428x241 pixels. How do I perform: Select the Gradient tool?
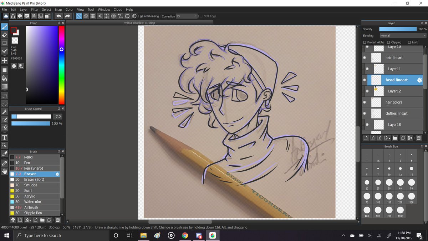pos(5,87)
